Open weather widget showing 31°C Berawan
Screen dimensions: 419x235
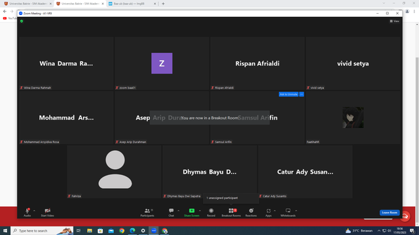(359, 230)
